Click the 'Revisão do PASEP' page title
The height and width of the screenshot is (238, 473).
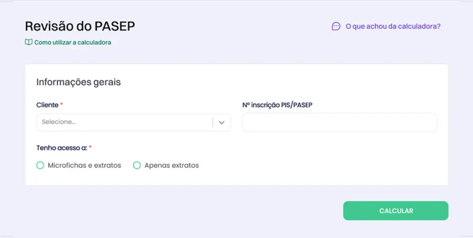[x=80, y=26]
